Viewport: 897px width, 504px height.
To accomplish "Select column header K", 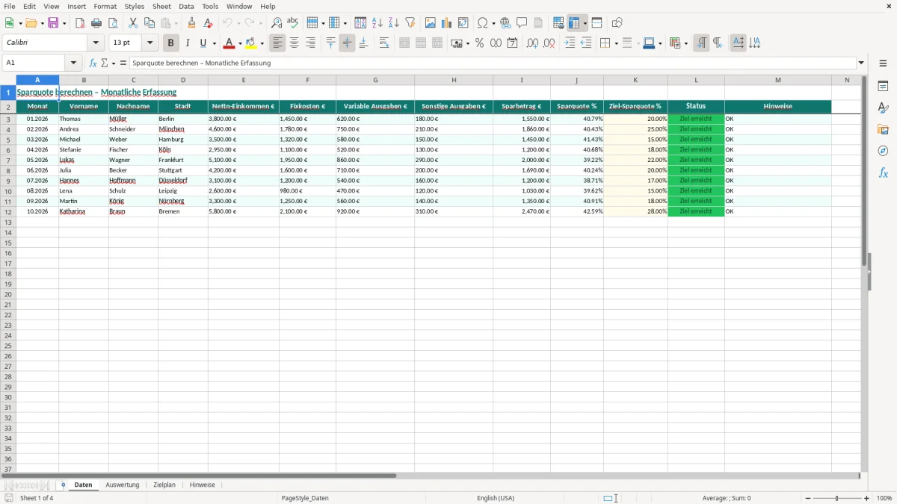I will click(x=635, y=80).
